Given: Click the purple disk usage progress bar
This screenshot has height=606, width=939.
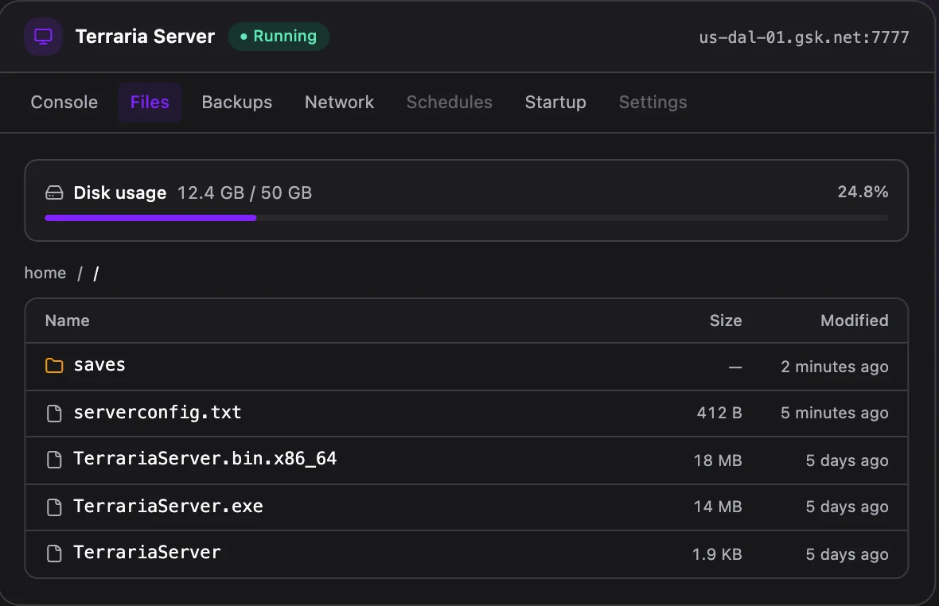Looking at the screenshot, I should click(x=150, y=219).
